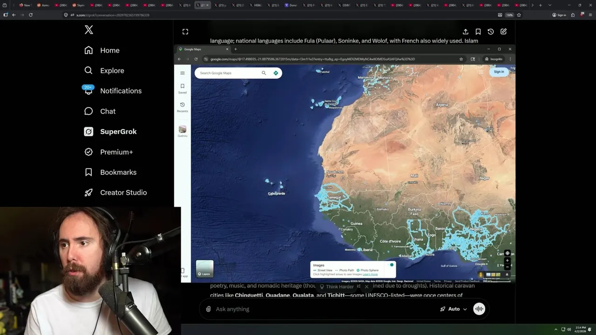Open Creator Studio
Screen dimensions: 596x335
click(115, 193)
